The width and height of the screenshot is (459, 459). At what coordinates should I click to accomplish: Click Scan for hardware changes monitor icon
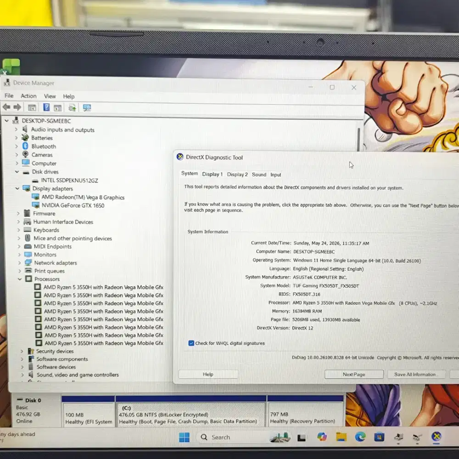click(x=87, y=108)
